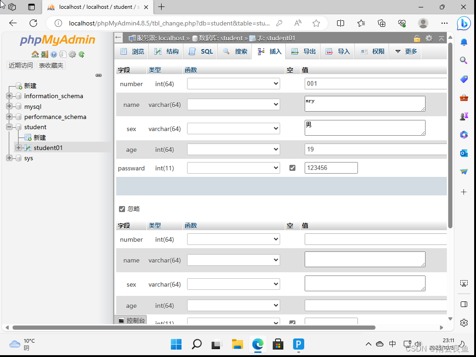Click the passward value input showing 123456
The width and height of the screenshot is (476, 357).
pos(331,168)
